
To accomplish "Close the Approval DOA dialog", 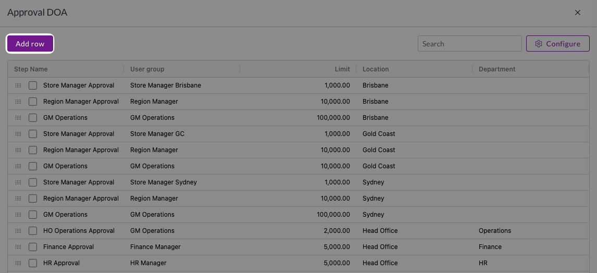I will tap(577, 13).
